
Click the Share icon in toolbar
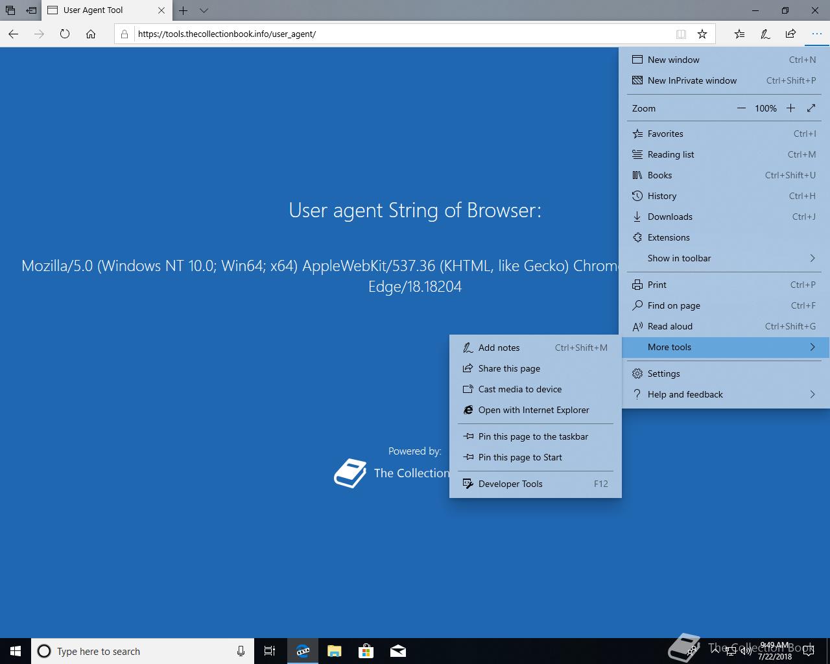tap(790, 34)
